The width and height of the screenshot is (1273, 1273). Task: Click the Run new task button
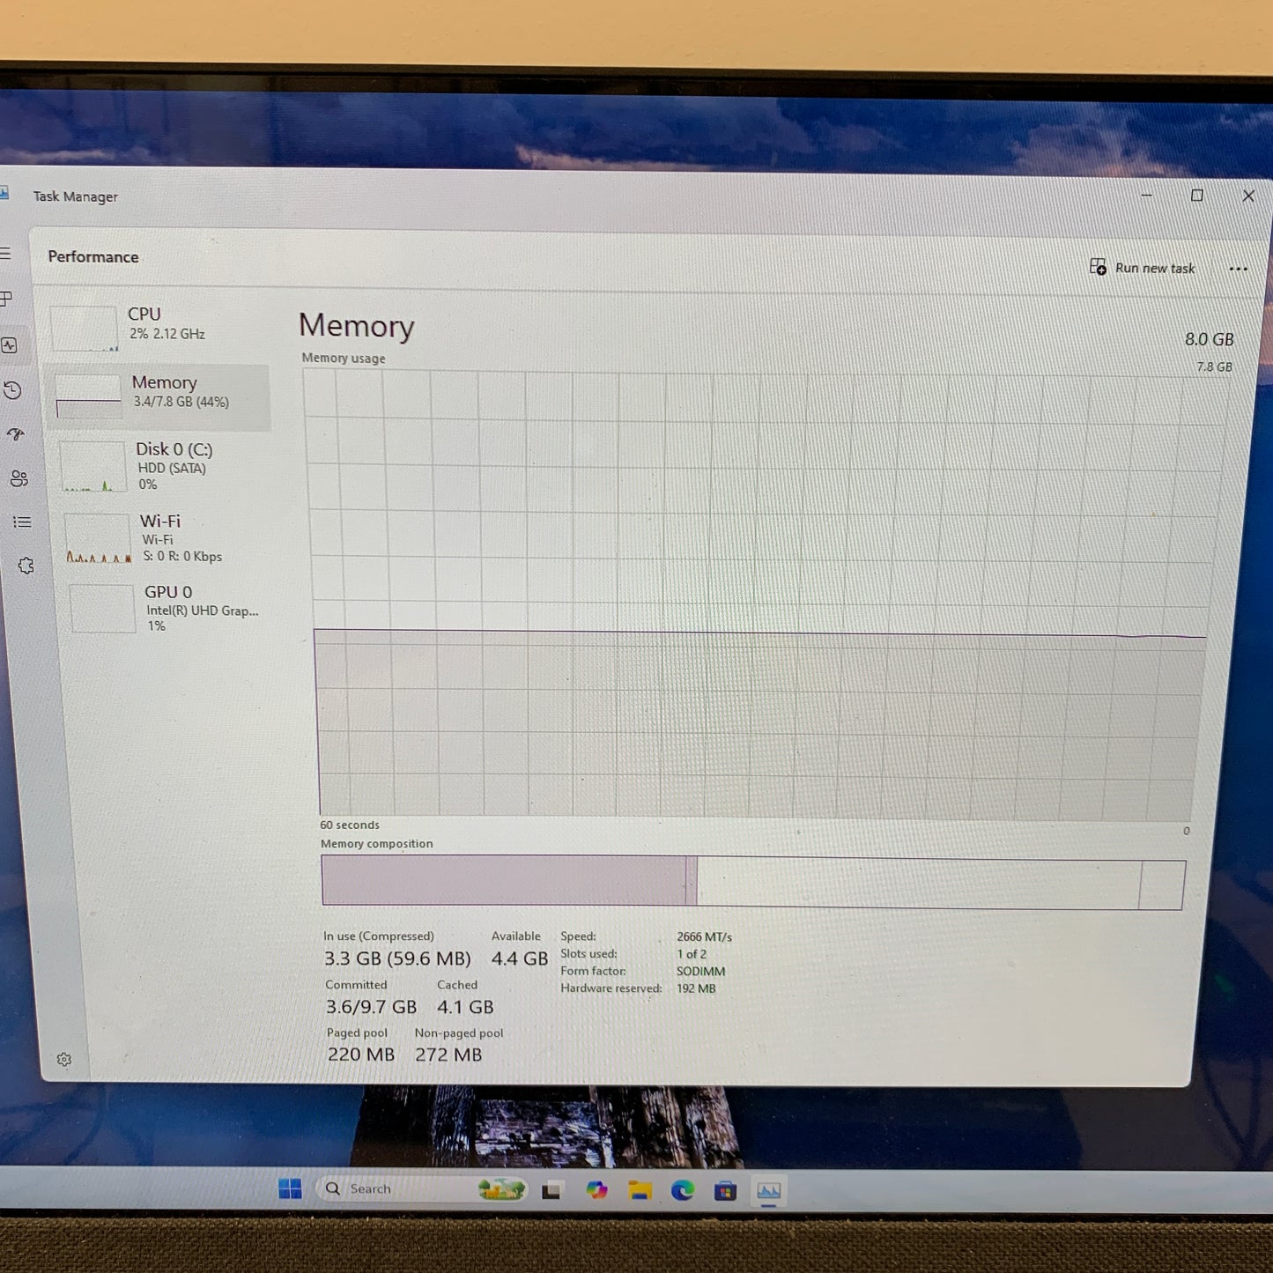pos(1143,268)
